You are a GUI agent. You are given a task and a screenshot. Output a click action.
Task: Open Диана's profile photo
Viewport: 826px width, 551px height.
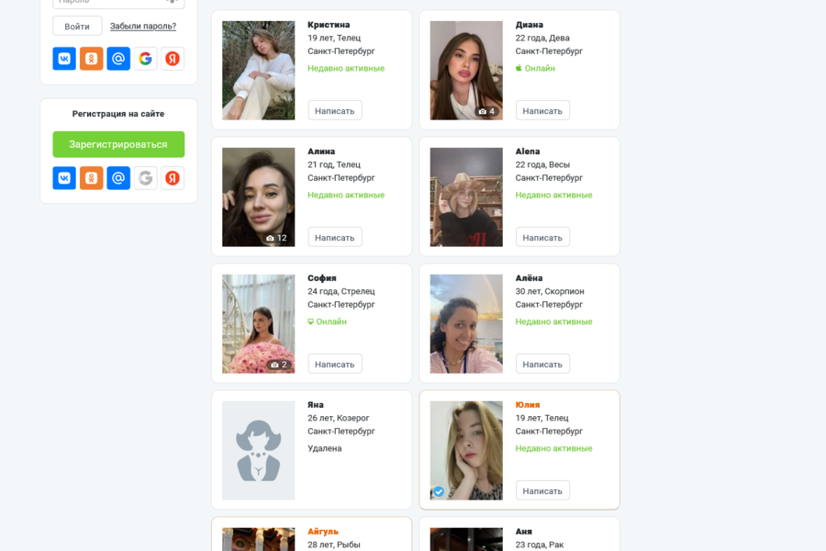click(x=466, y=71)
